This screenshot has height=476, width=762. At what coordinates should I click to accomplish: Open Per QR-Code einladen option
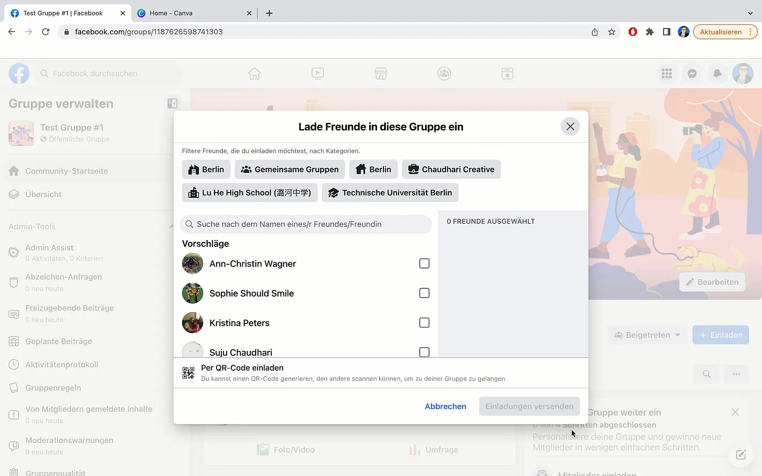(x=381, y=373)
